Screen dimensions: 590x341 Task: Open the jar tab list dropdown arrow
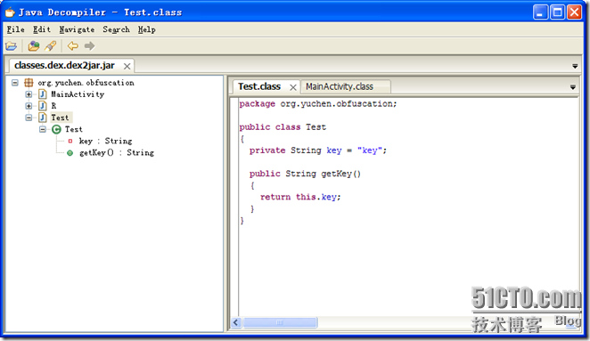pos(575,66)
